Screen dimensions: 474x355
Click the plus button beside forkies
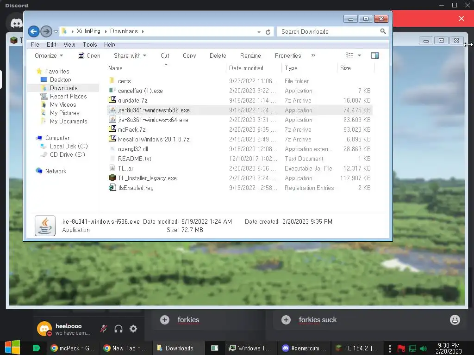coord(165,320)
